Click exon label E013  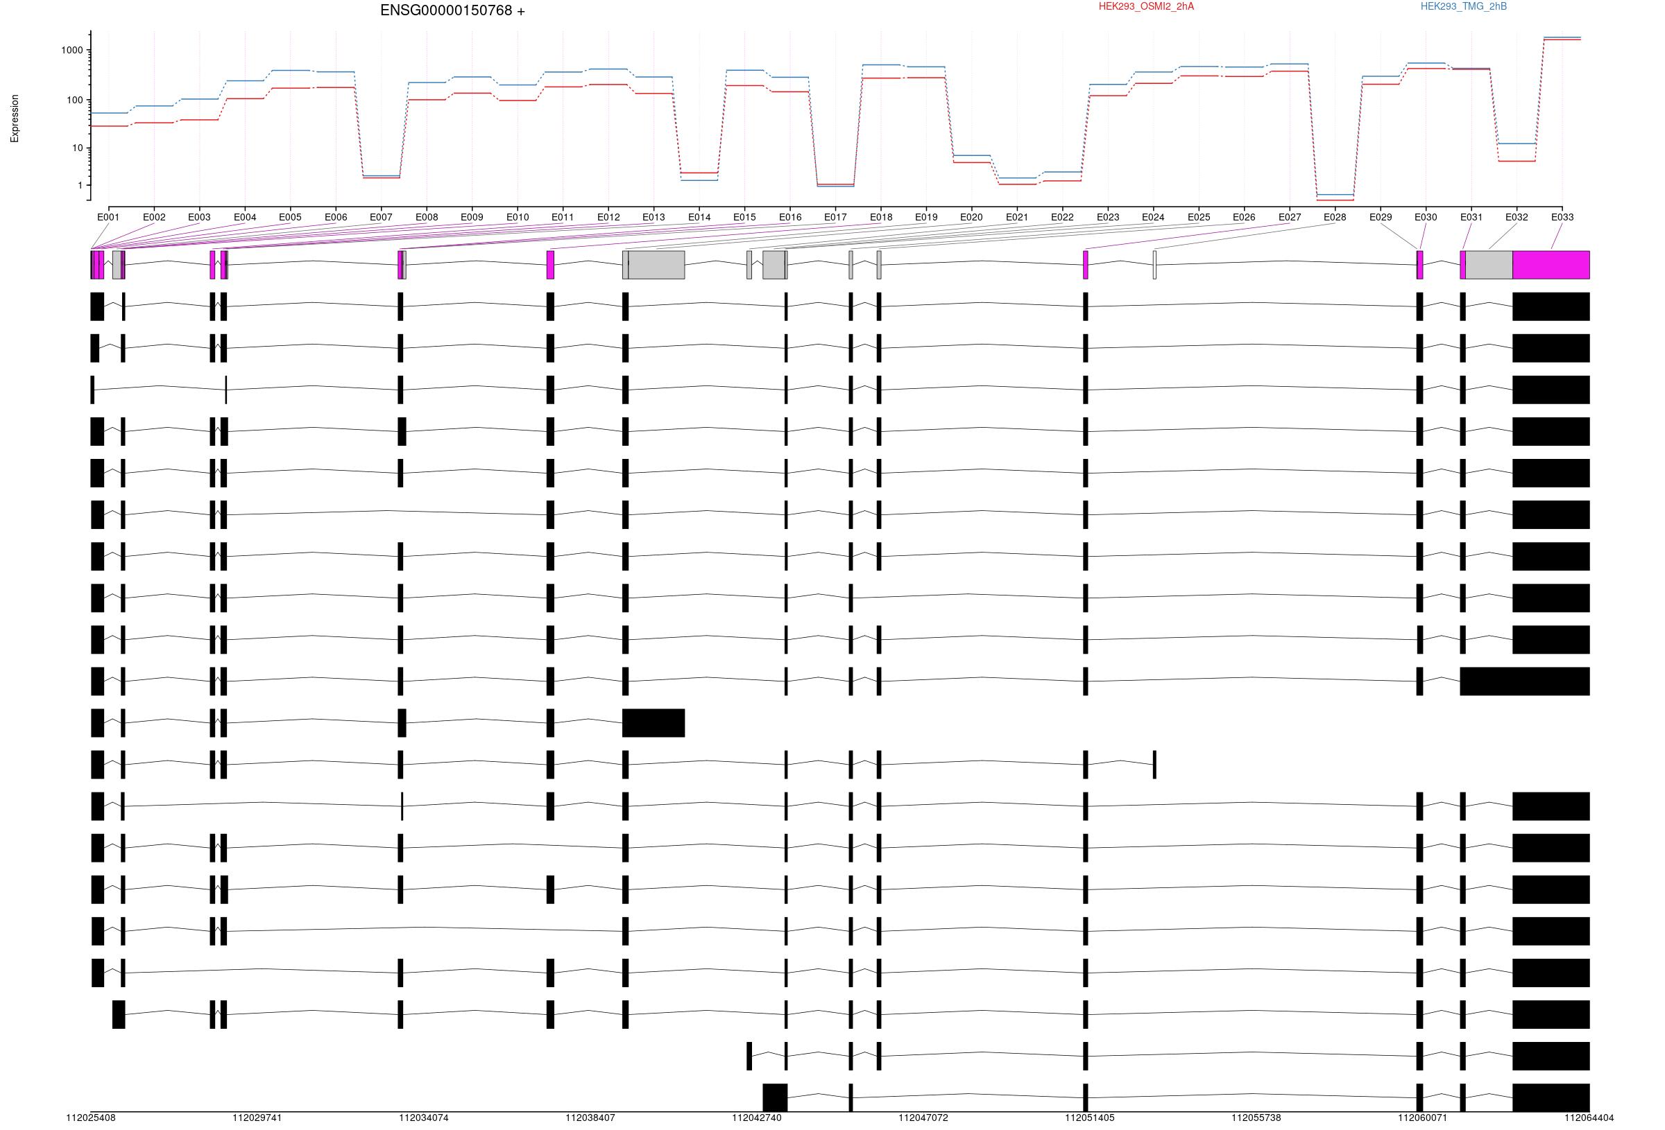point(654,217)
